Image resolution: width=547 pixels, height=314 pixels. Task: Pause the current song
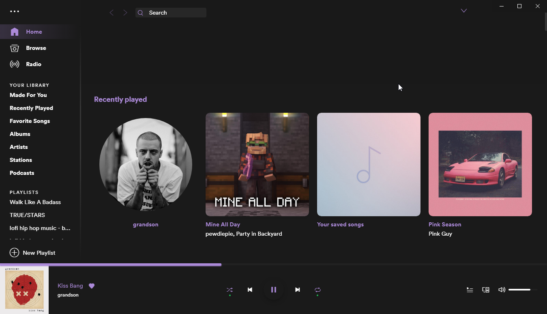(x=274, y=290)
